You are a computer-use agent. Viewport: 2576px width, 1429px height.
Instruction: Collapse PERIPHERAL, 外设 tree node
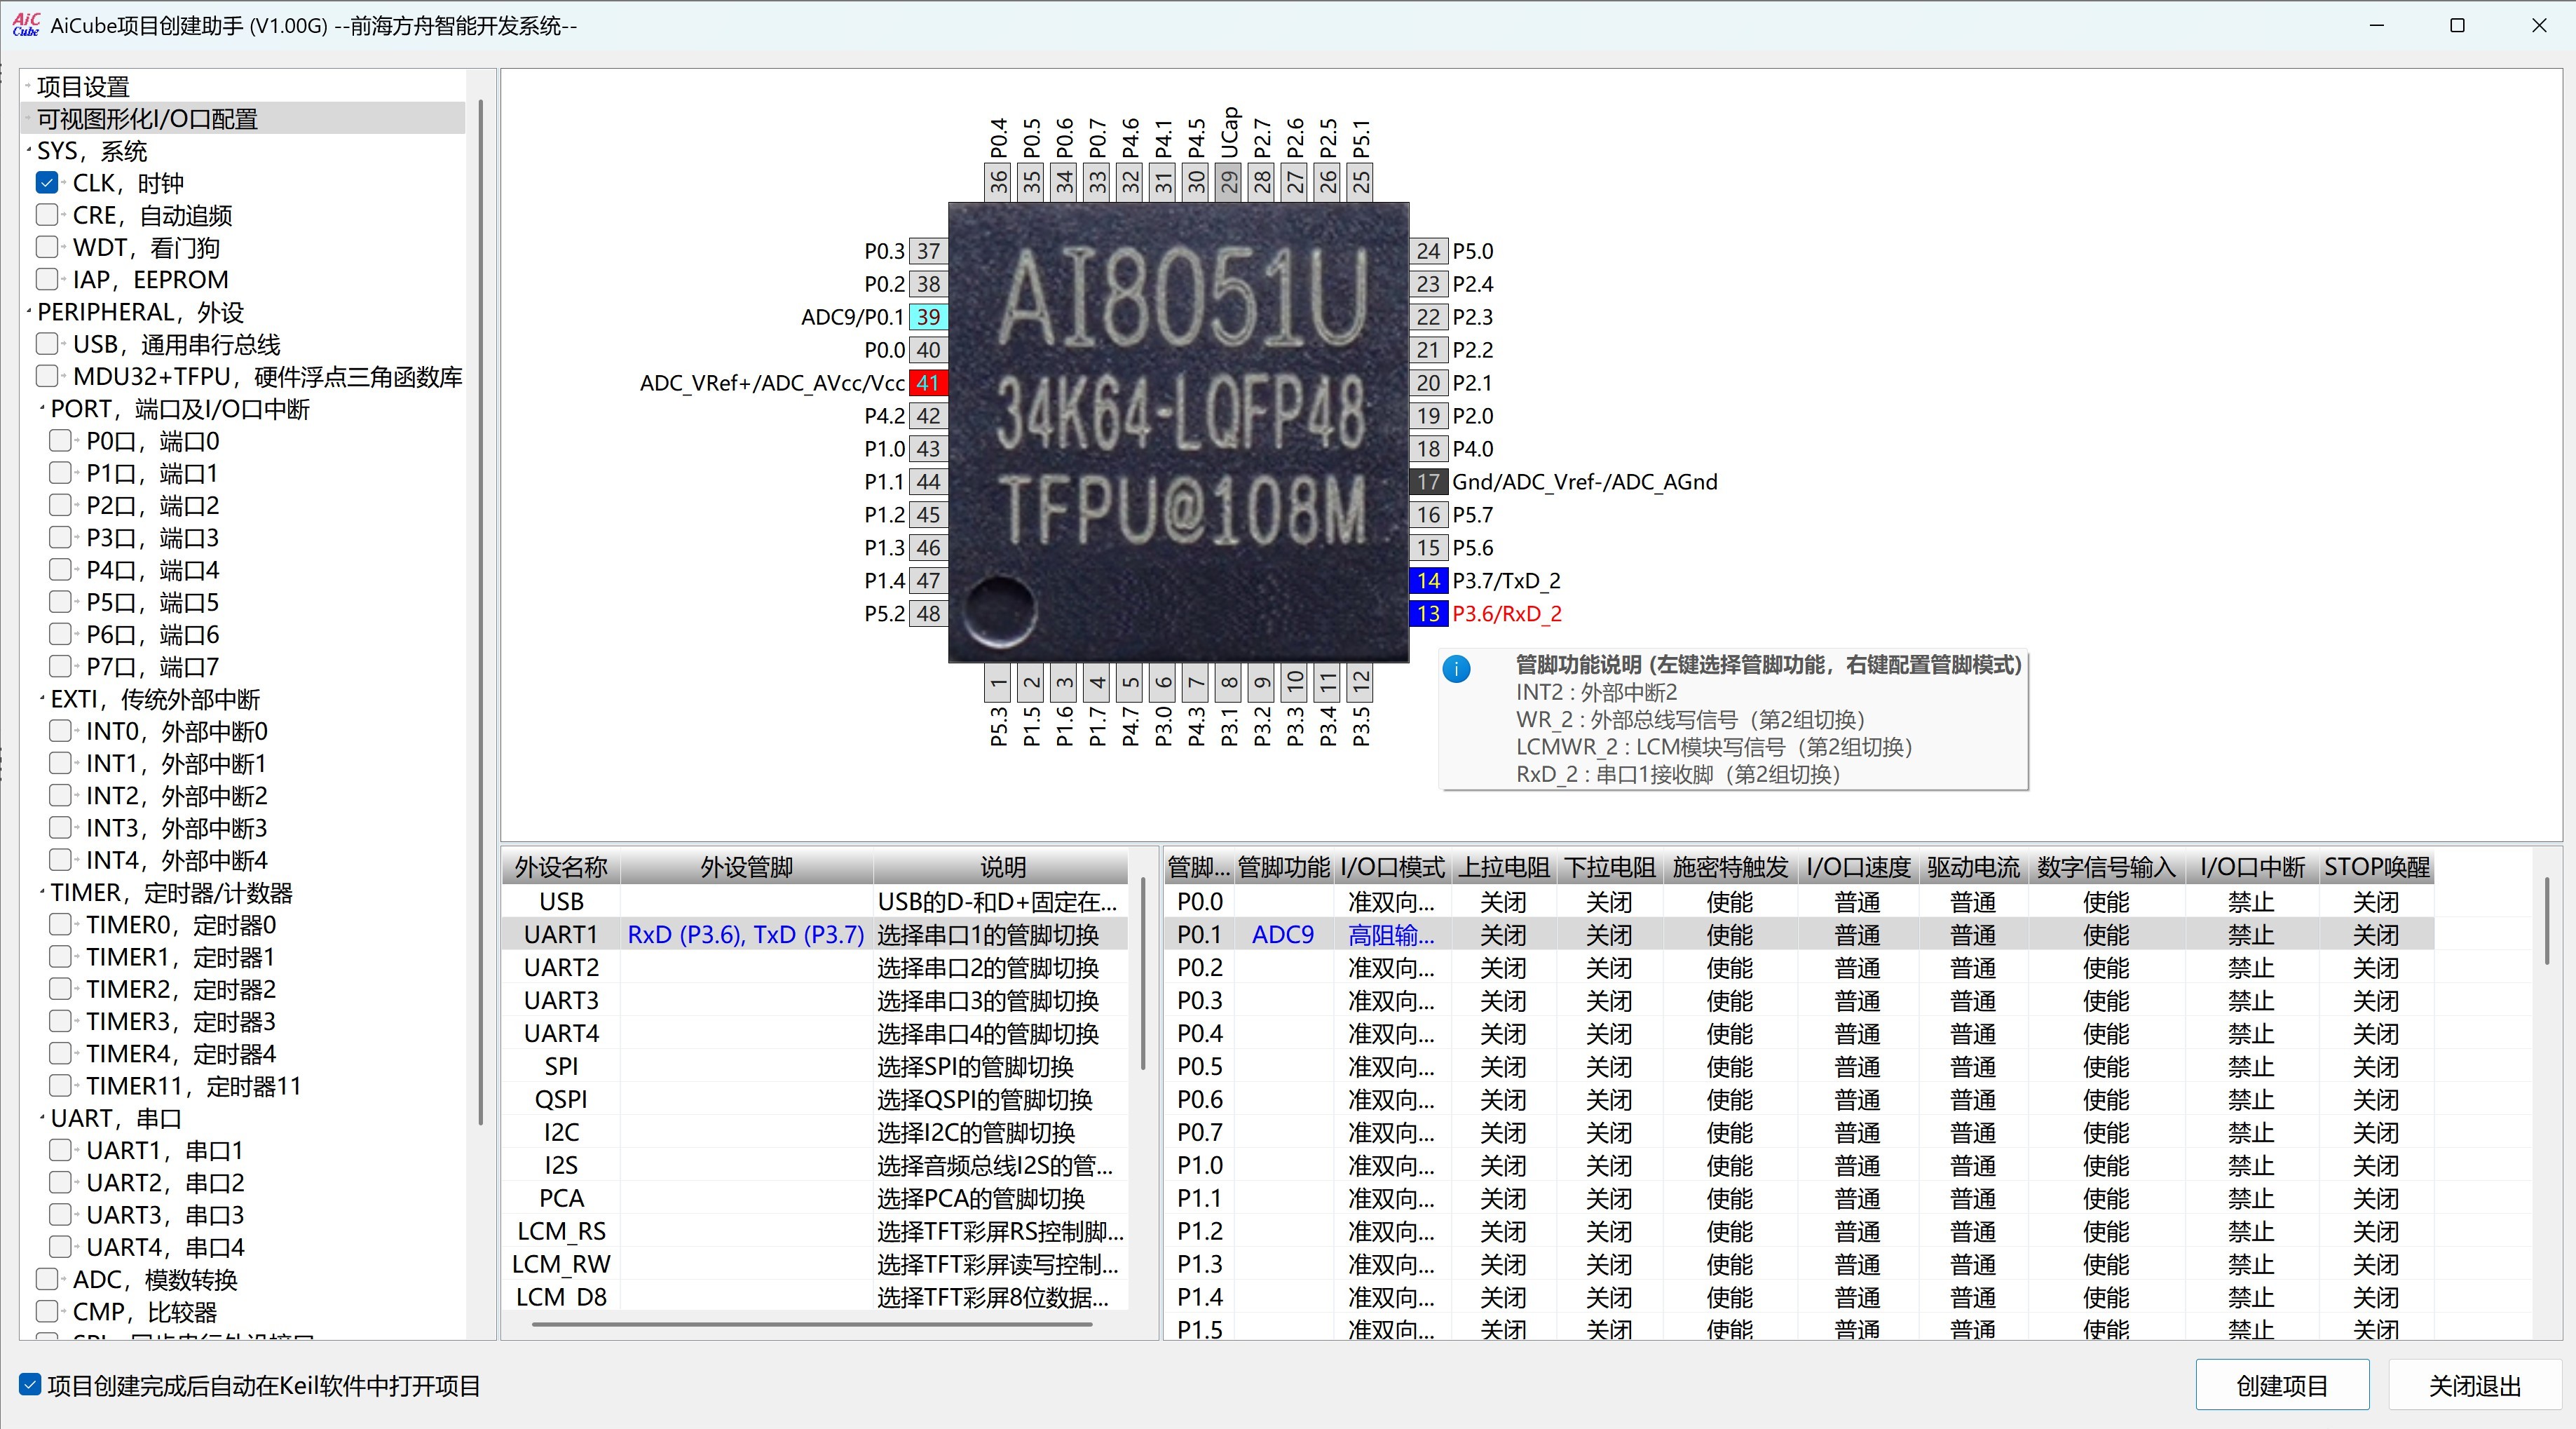click(29, 312)
